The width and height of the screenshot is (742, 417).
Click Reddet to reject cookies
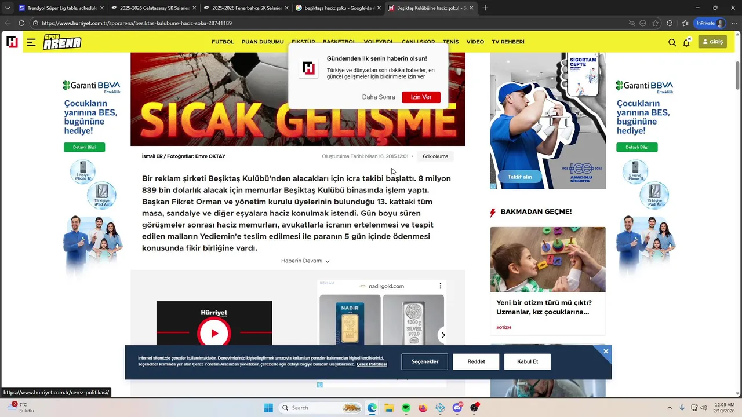coord(477,361)
